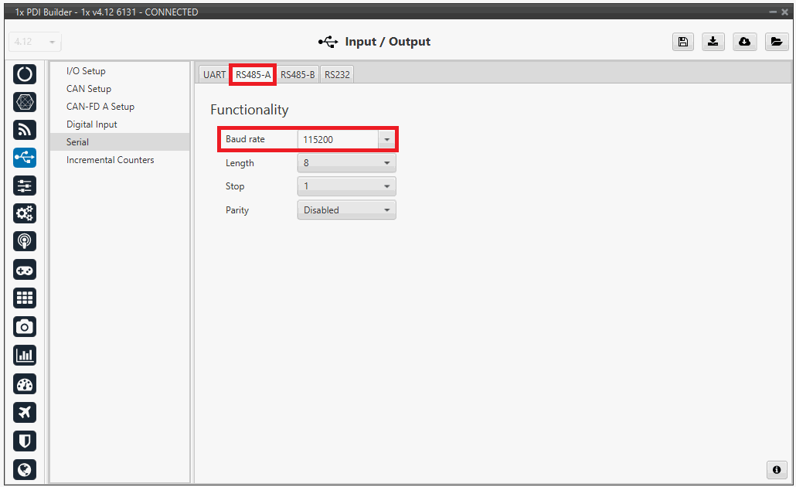Image resolution: width=796 pixels, height=487 pixels.
Task: Select the speedometer gauge sidebar icon
Action: pos(25,384)
